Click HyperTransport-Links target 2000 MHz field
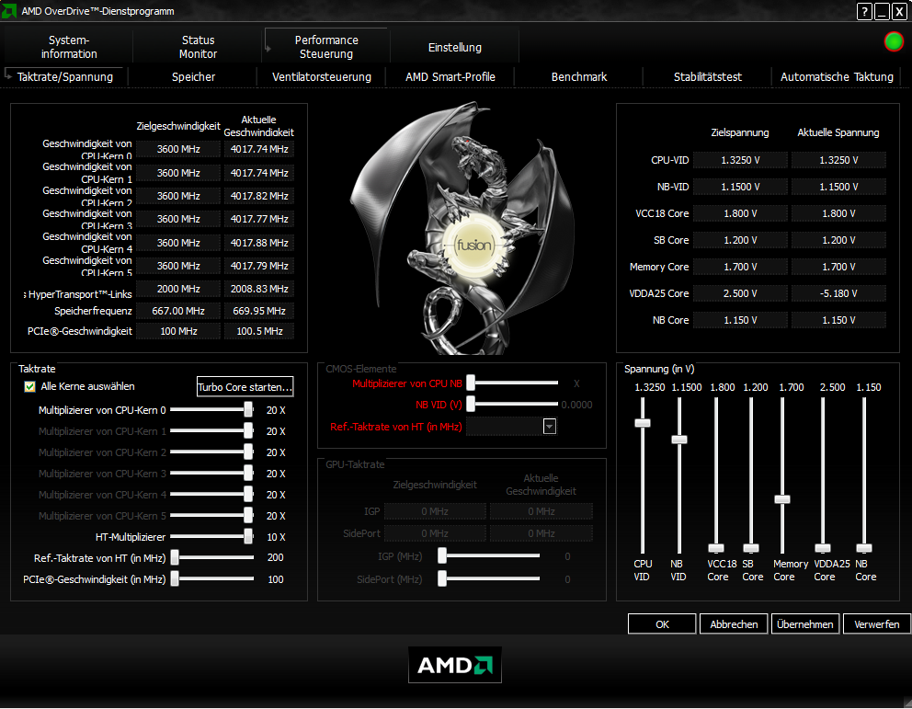The width and height of the screenshot is (912, 709). 178,289
